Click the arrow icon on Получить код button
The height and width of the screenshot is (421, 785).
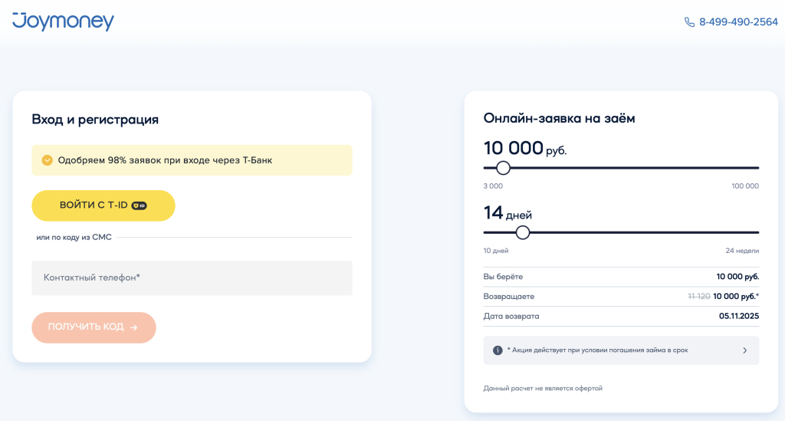point(134,327)
